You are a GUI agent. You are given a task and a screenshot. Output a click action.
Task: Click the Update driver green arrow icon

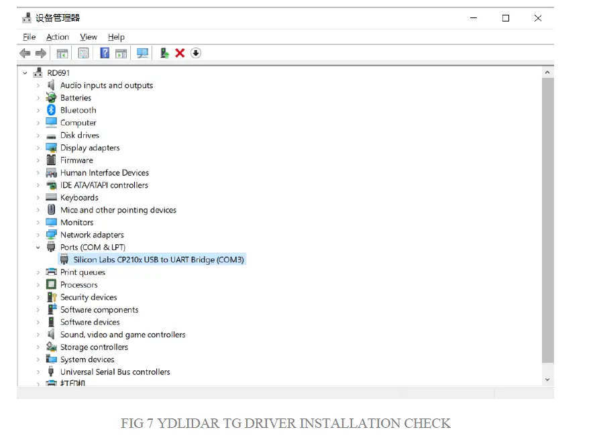pos(164,53)
